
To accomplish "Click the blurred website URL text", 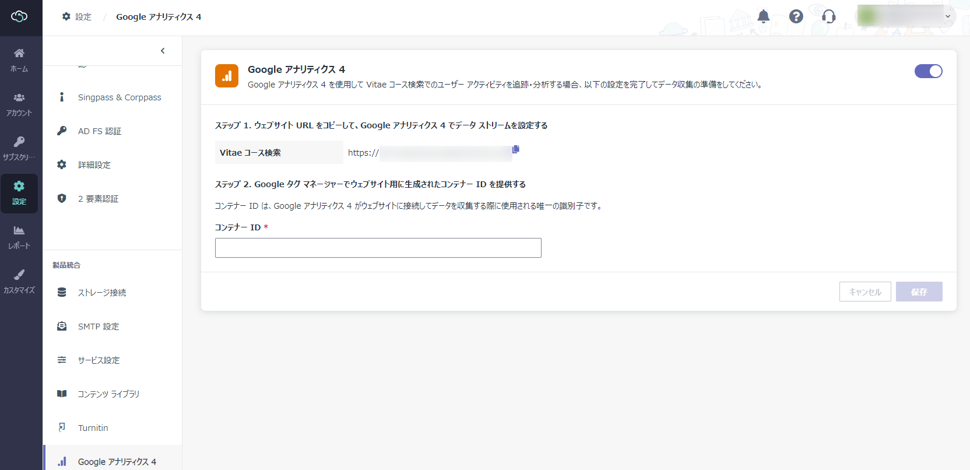I will (445, 153).
